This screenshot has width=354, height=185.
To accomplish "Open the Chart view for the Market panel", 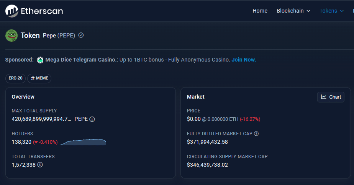I will click(331, 97).
